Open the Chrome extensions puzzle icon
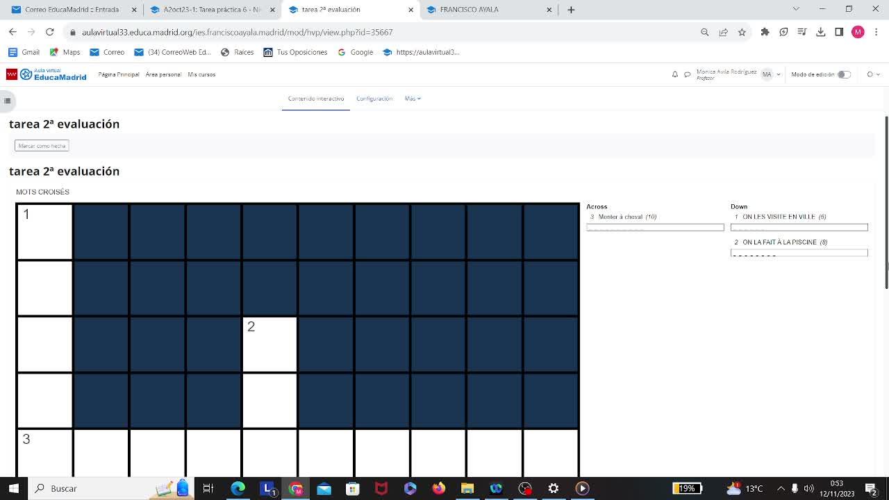Image resolution: width=889 pixels, height=500 pixels. click(x=765, y=32)
